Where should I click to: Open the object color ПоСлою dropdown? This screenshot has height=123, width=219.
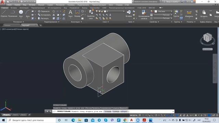tap(164, 11)
